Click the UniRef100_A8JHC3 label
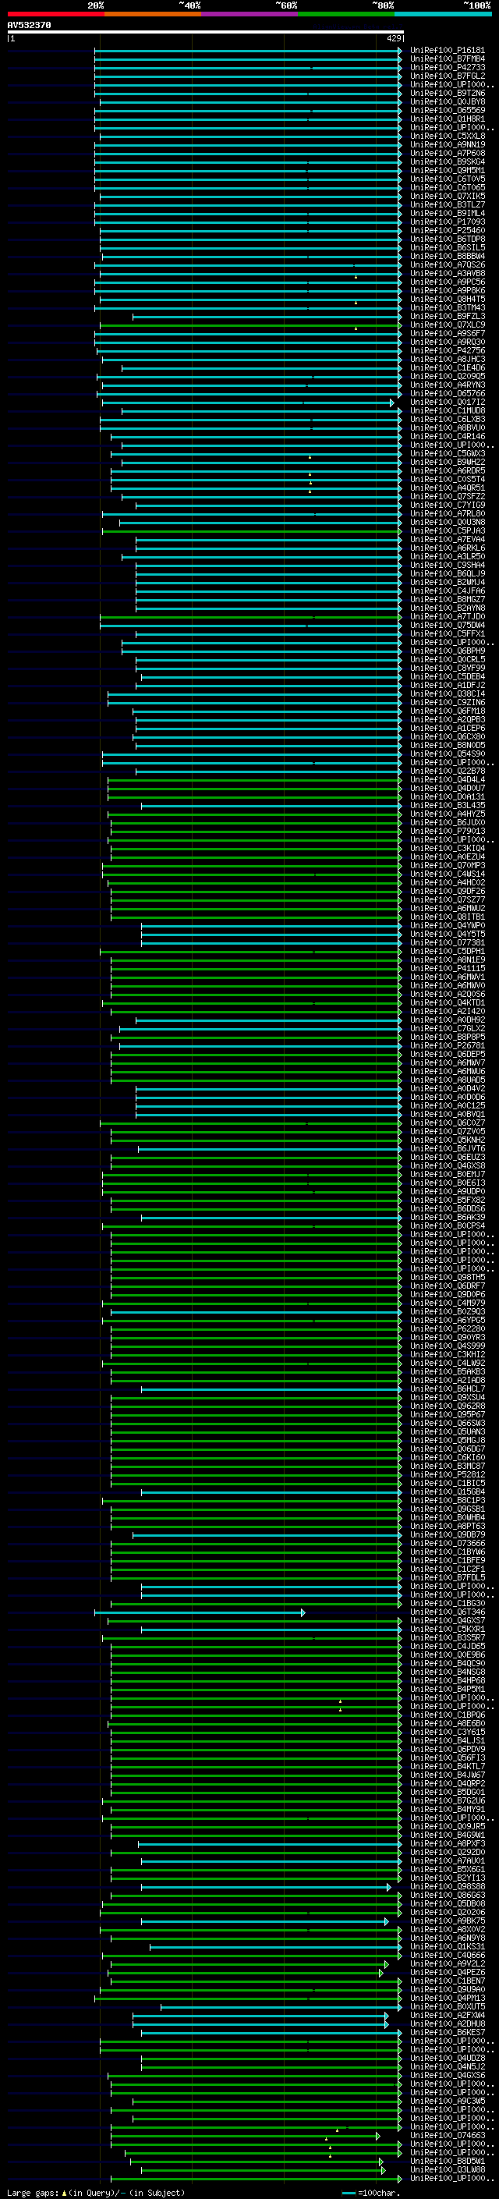This screenshot has height=2199, width=499. click(447, 359)
